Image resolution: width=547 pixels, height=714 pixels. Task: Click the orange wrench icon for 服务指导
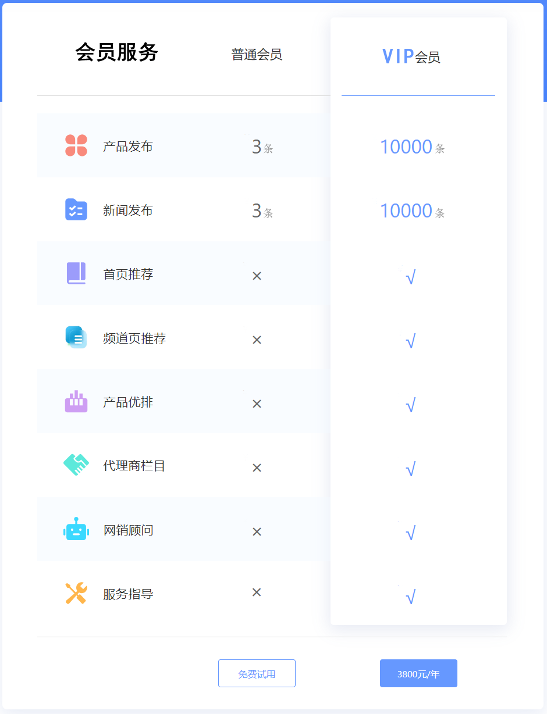pyautogui.click(x=76, y=593)
